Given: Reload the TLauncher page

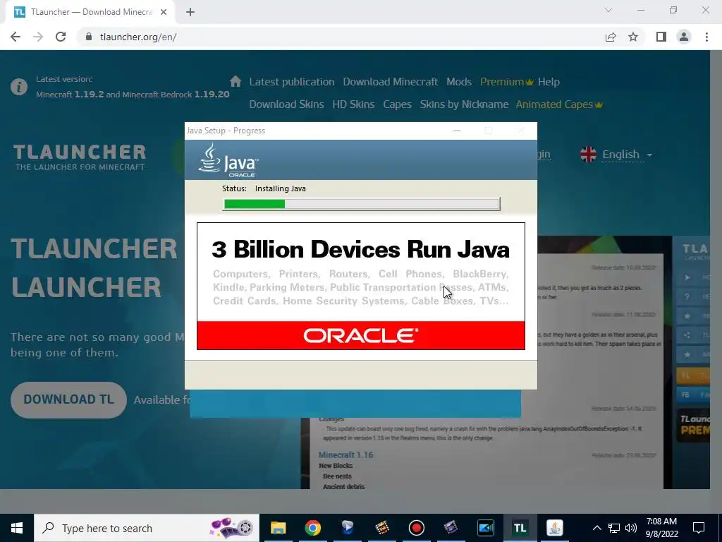Looking at the screenshot, I should (x=61, y=37).
